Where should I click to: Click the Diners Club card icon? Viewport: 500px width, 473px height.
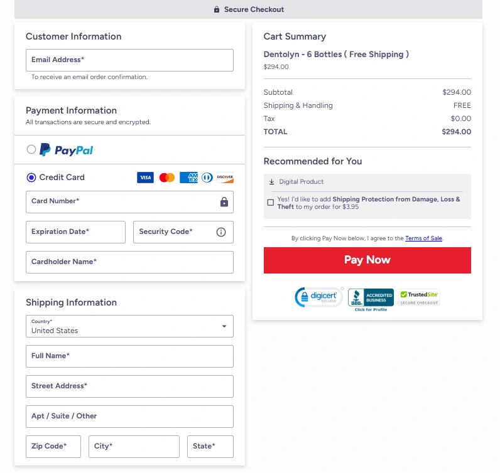point(207,178)
